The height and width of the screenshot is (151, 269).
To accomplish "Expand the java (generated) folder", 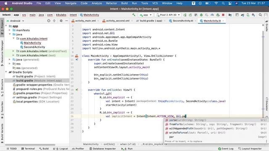I will coord(10,60).
